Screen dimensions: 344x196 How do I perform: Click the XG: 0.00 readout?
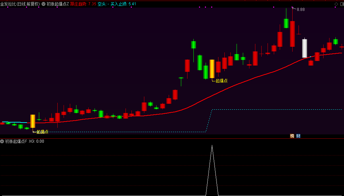[37, 141]
